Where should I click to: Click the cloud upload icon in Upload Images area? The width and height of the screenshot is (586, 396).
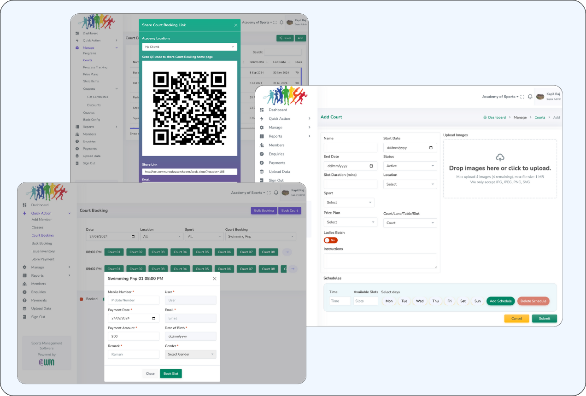pyautogui.click(x=500, y=157)
